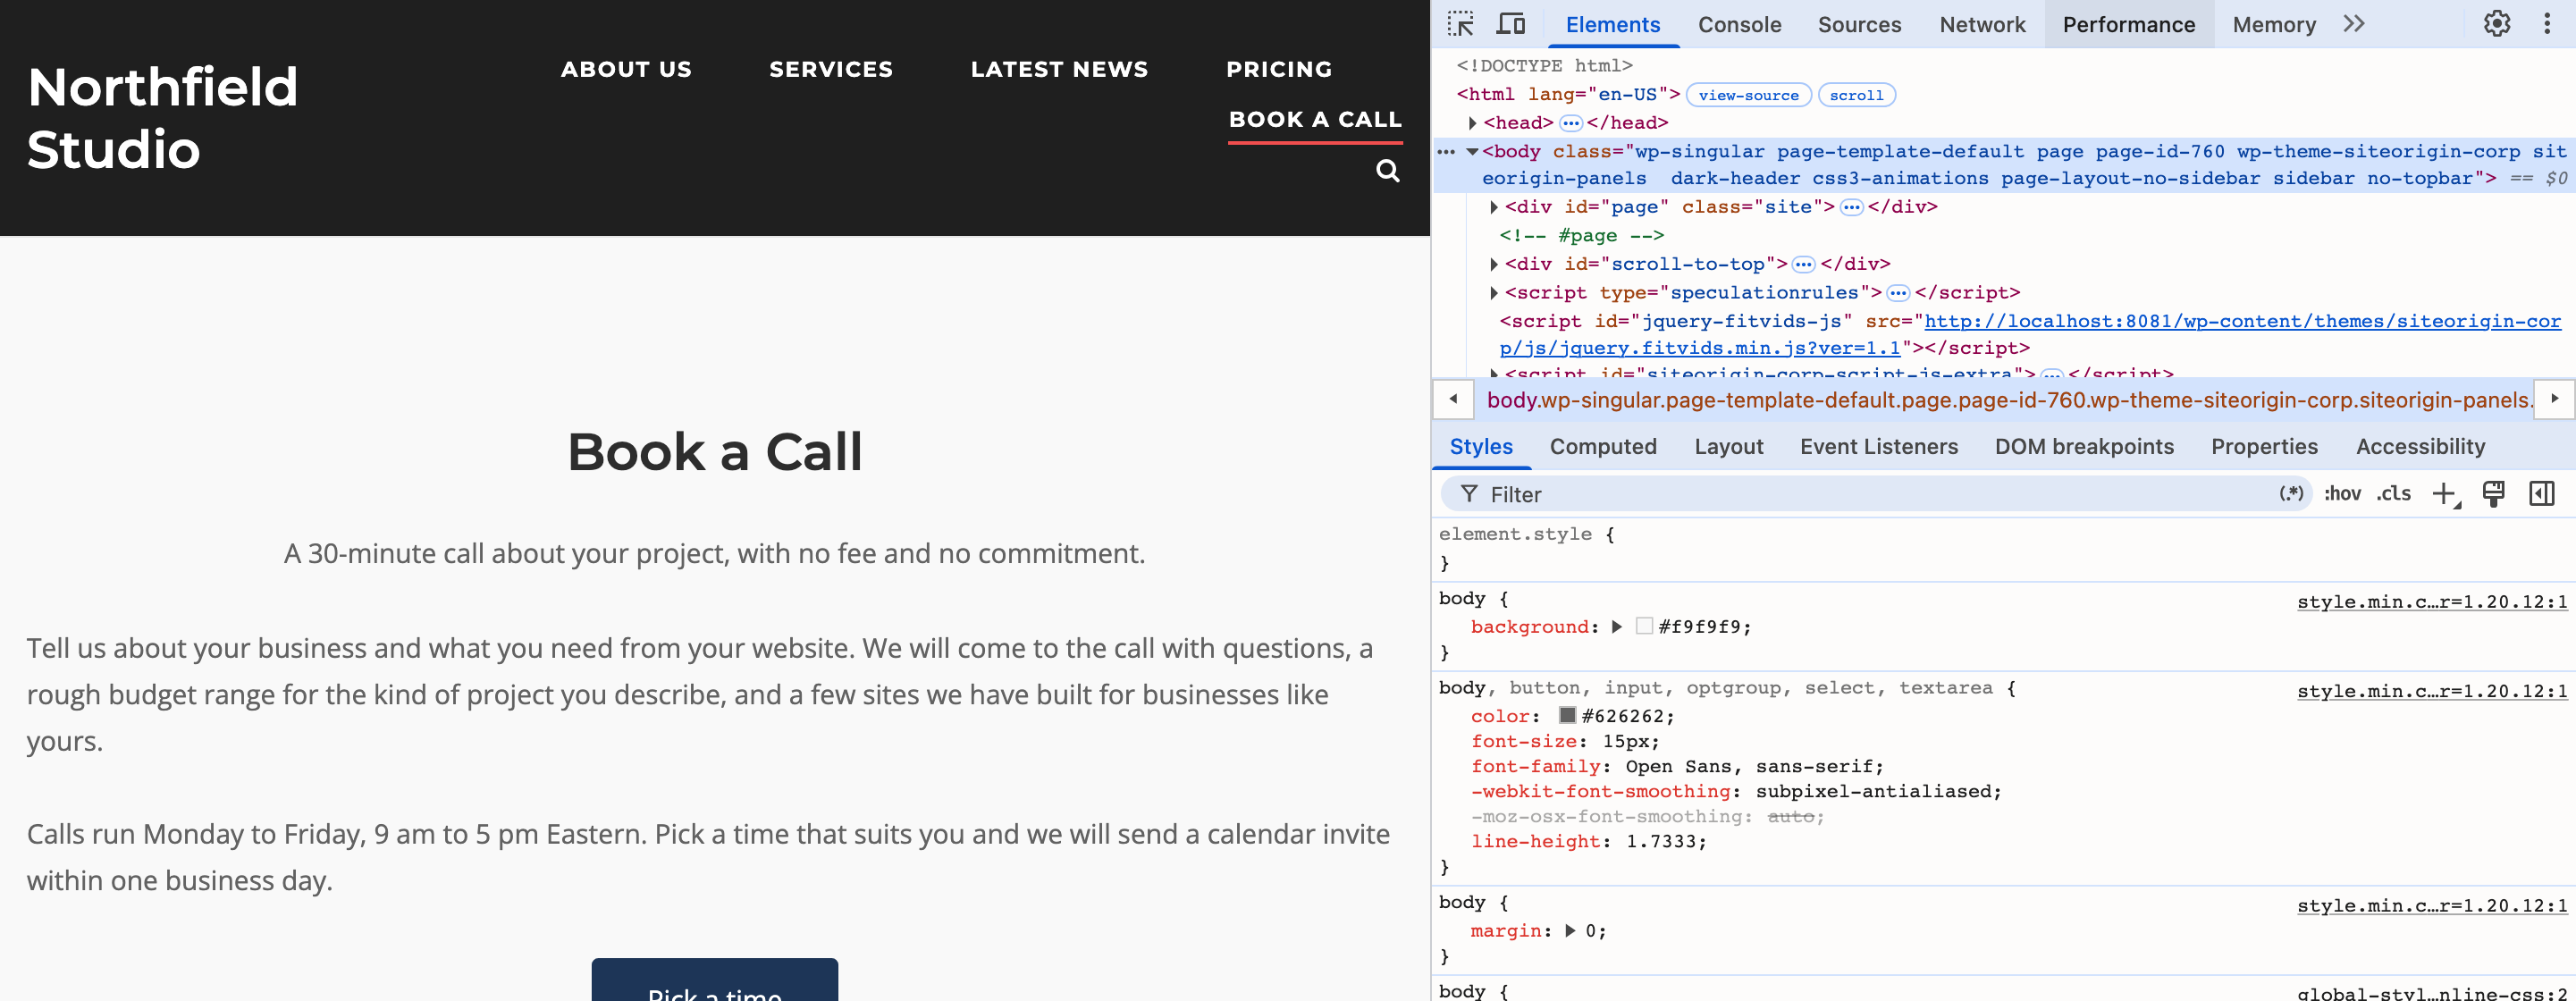Screen dimensions: 2576x1001
Task: Show more DevTools tabs chevron
Action: [2354, 24]
